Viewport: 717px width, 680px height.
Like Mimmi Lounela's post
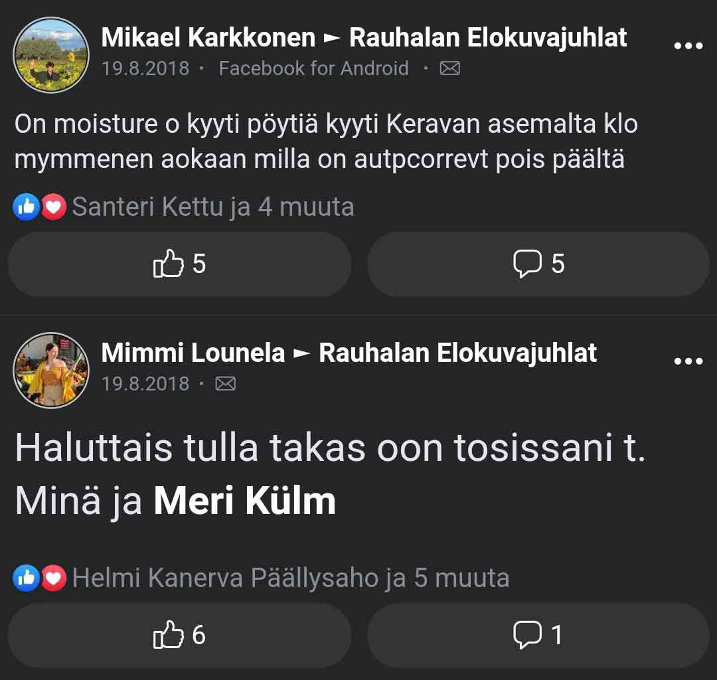[179, 636]
